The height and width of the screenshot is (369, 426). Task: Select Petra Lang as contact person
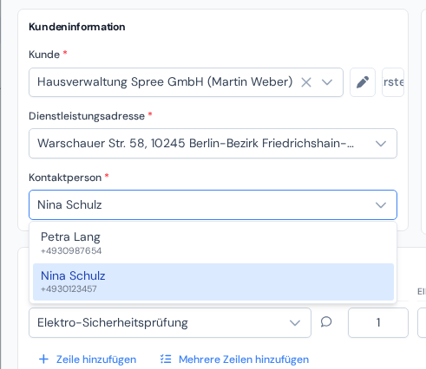[x=213, y=243]
